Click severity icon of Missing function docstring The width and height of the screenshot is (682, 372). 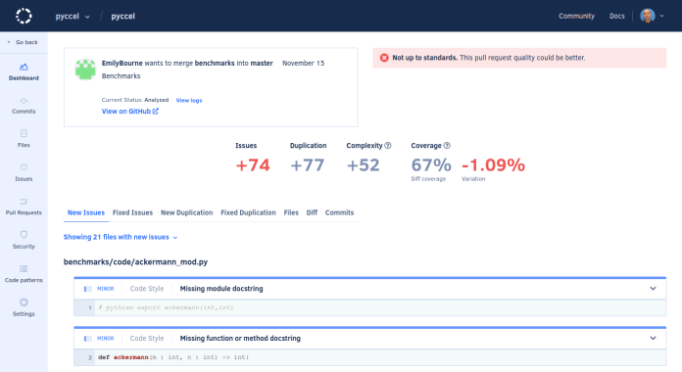tap(88, 338)
